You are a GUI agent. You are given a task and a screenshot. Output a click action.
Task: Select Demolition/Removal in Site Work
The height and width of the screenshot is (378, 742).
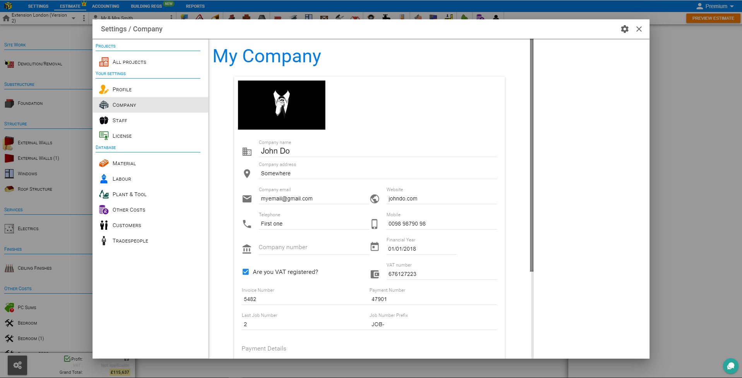coord(40,64)
